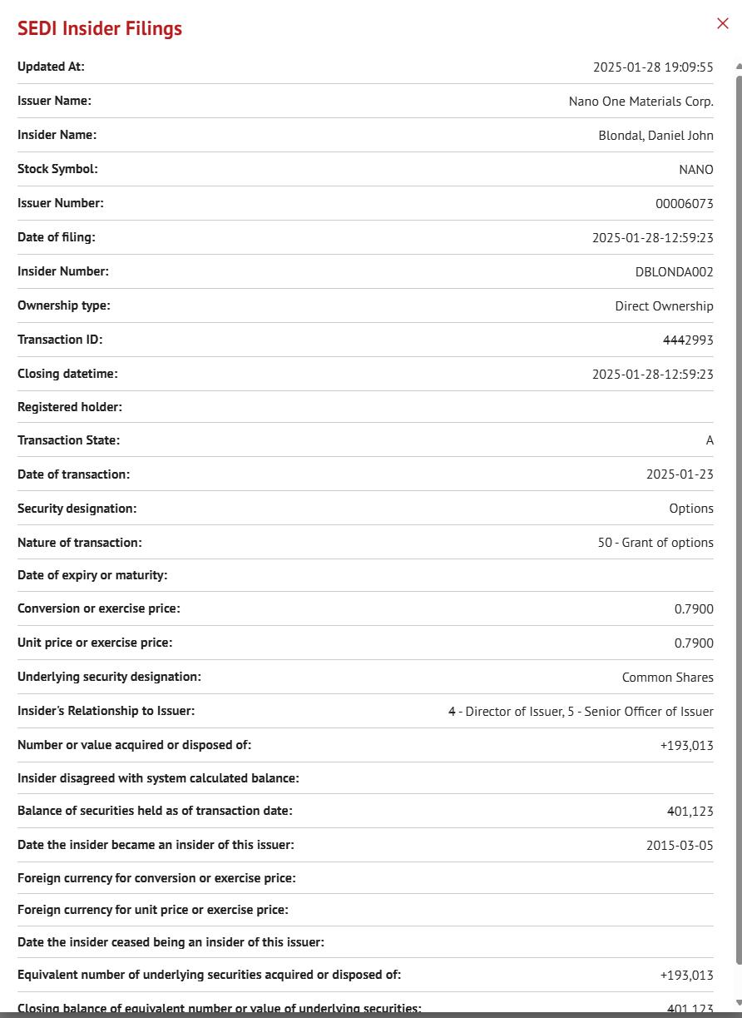Click transaction ID 4442993

688,340
